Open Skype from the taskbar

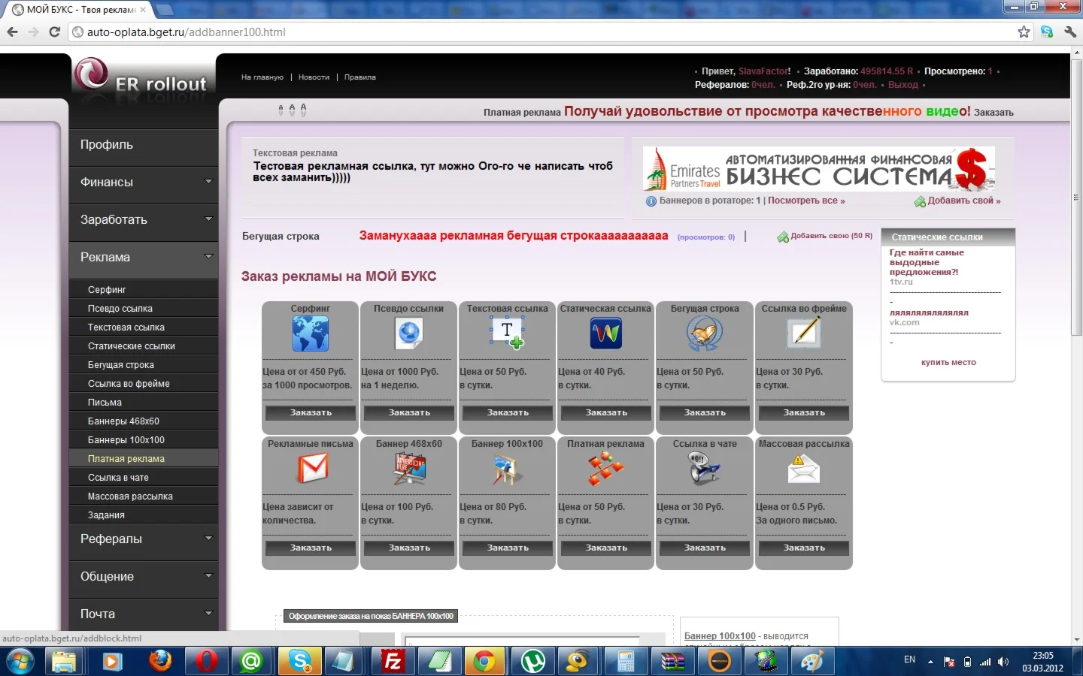pyautogui.click(x=300, y=661)
